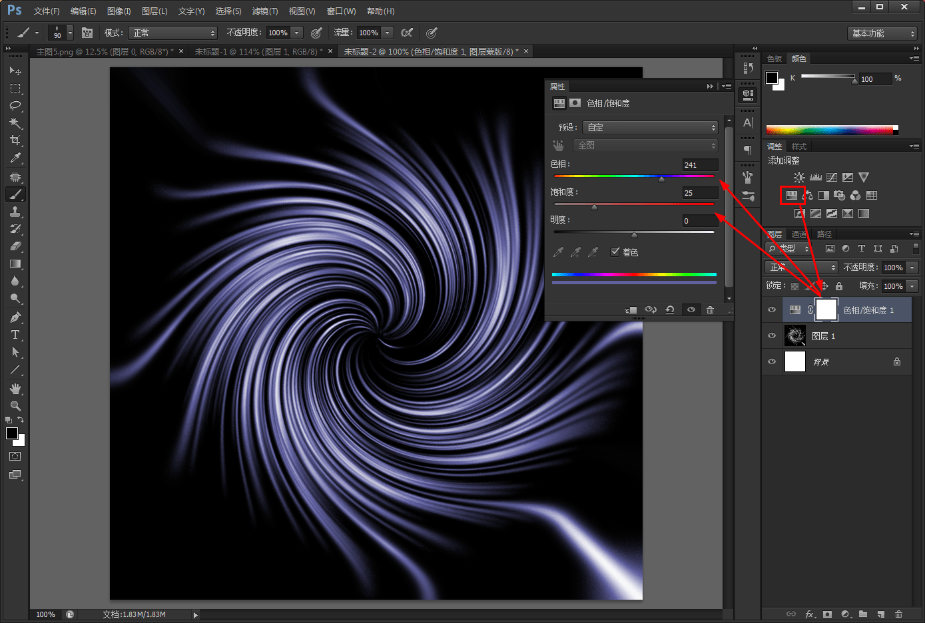The height and width of the screenshot is (623, 925).
Task: Open the 图像(I) menu
Action: (119, 11)
